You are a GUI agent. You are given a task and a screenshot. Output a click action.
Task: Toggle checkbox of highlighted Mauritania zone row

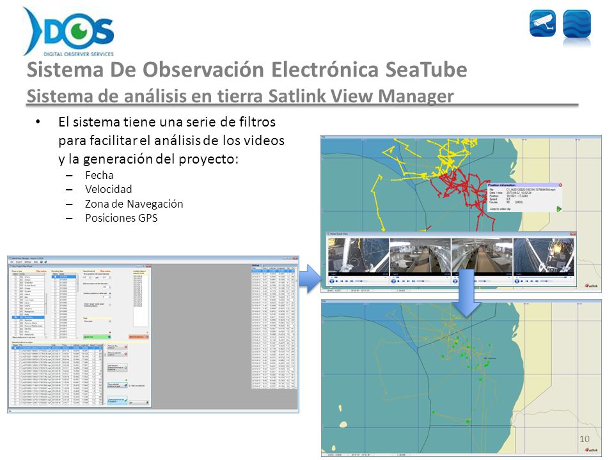point(15,318)
